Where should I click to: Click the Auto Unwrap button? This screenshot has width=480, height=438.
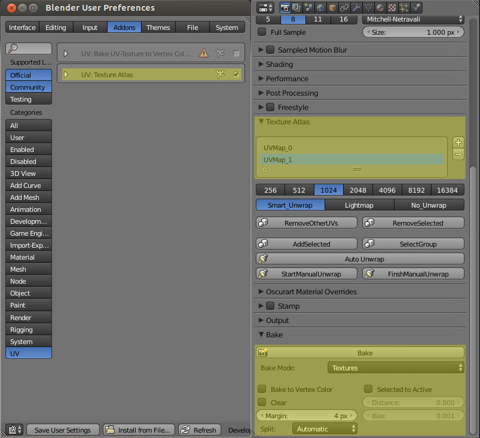pos(360,259)
